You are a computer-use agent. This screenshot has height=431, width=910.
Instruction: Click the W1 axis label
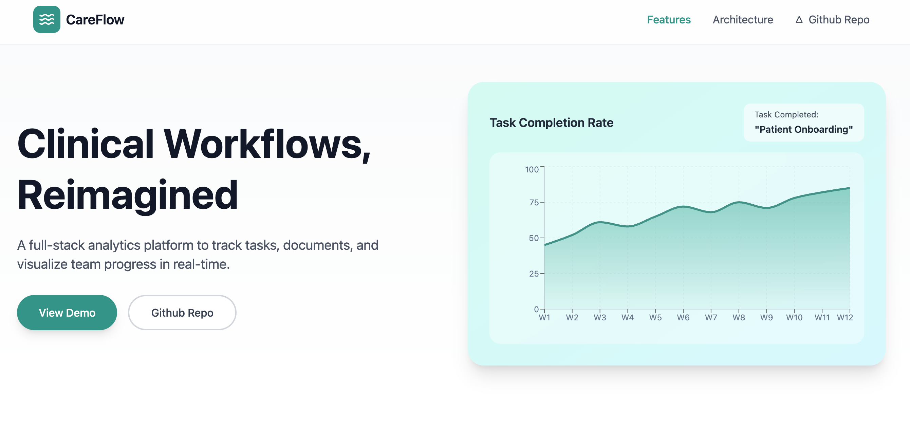pos(544,318)
